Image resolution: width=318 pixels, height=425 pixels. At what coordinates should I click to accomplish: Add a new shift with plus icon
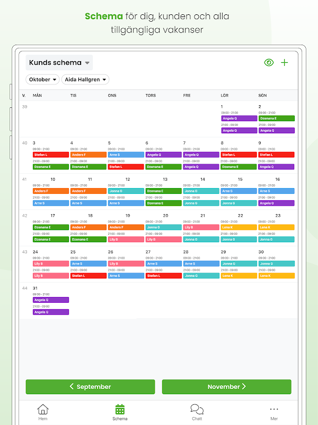[x=285, y=63]
